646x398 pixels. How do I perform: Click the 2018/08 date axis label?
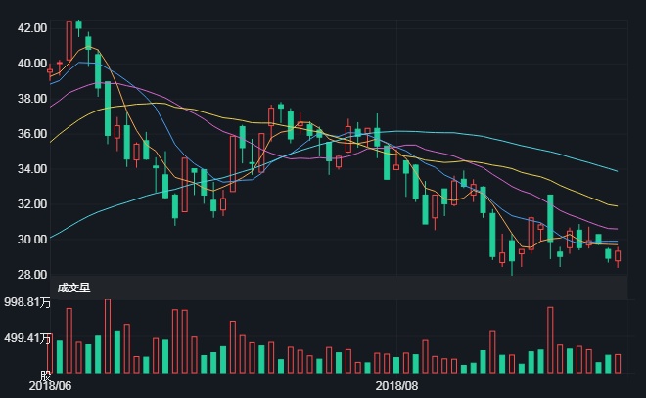point(397,387)
